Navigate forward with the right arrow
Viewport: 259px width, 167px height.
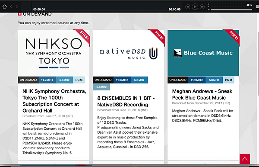(x=17, y=6)
